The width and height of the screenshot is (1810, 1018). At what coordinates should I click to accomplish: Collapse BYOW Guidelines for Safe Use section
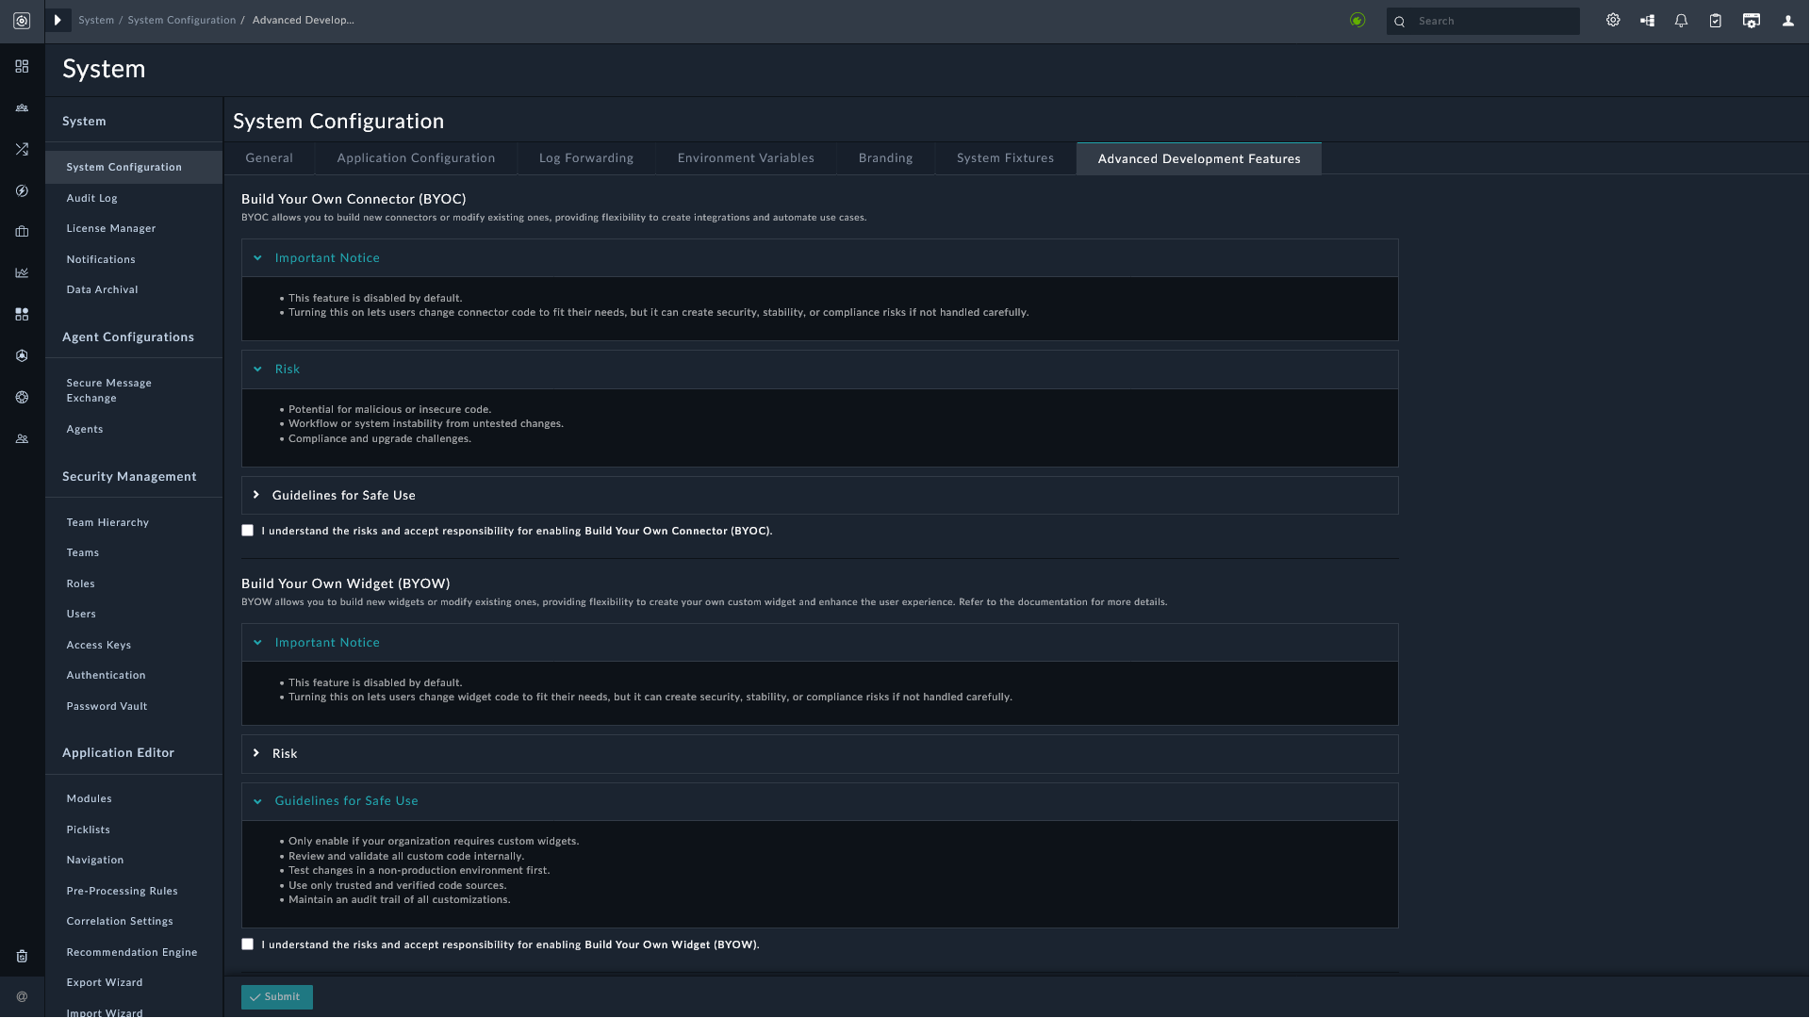coord(345,801)
